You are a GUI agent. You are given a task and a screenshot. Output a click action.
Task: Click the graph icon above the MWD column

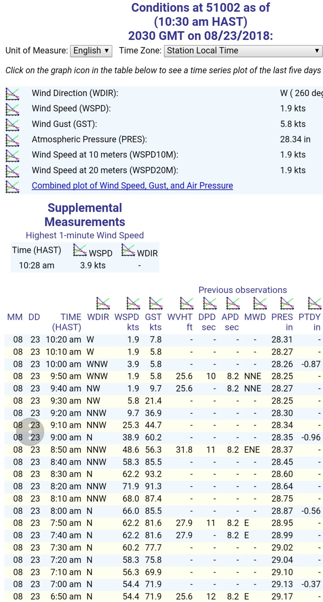[260, 303]
